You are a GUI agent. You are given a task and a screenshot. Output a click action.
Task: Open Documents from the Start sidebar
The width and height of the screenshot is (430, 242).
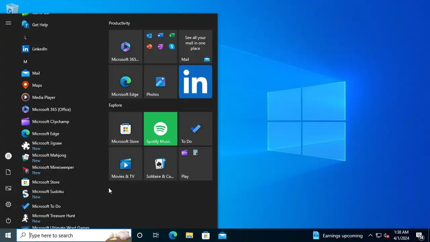click(x=8, y=172)
